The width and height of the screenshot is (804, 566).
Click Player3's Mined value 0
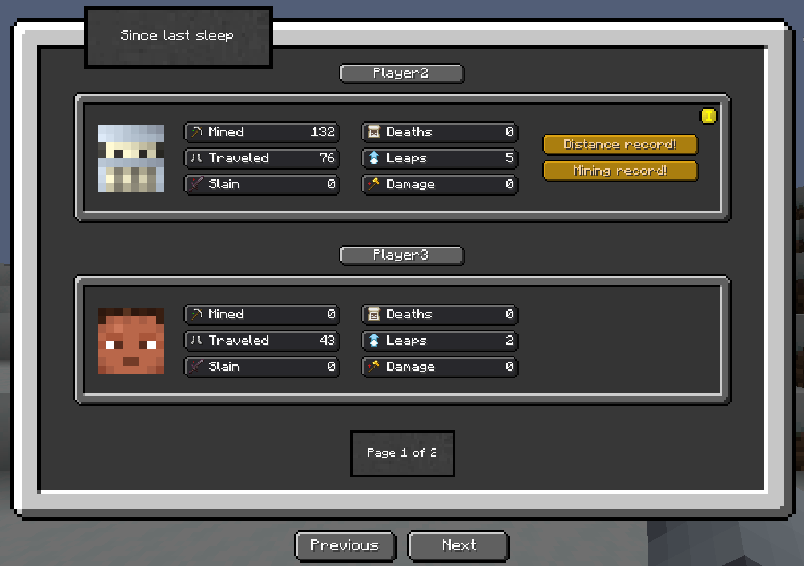tap(331, 314)
